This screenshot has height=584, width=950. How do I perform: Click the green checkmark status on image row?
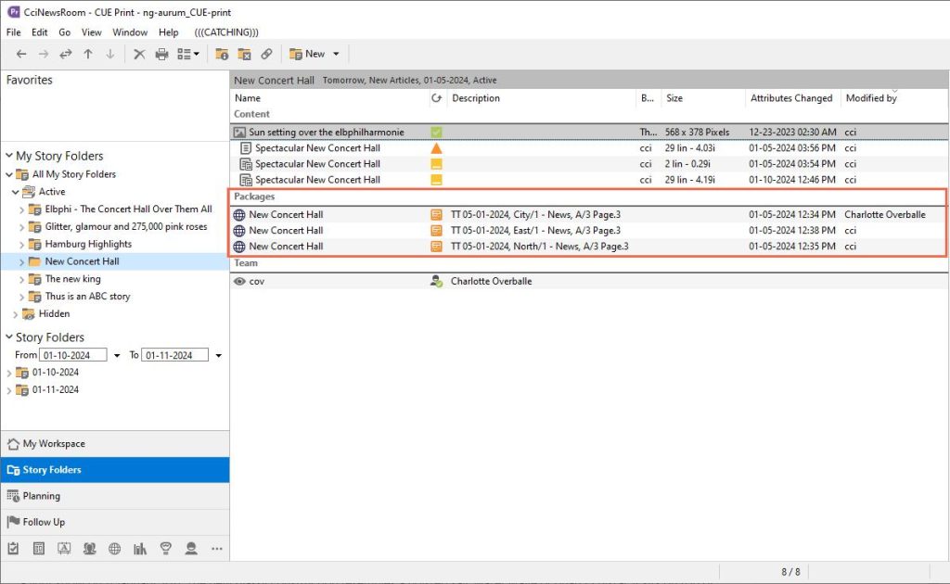tap(436, 133)
